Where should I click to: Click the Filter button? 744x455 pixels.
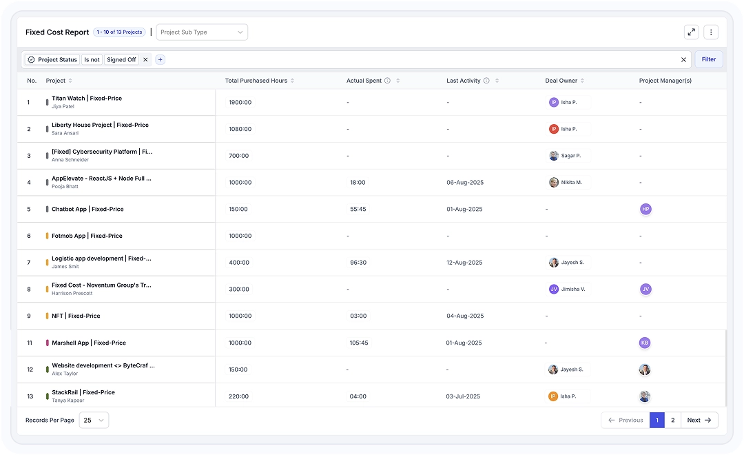coord(708,59)
